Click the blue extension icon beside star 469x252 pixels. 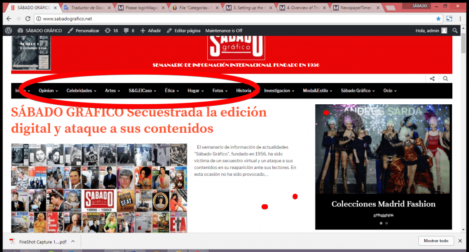pos(449,18)
